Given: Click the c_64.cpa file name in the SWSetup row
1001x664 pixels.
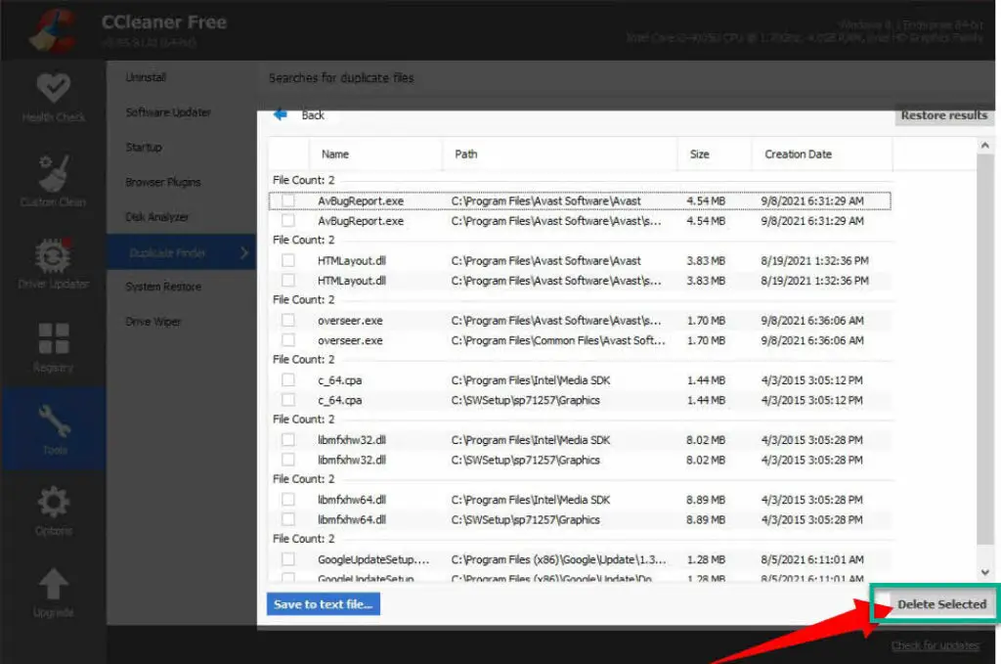Looking at the screenshot, I should 339,400.
